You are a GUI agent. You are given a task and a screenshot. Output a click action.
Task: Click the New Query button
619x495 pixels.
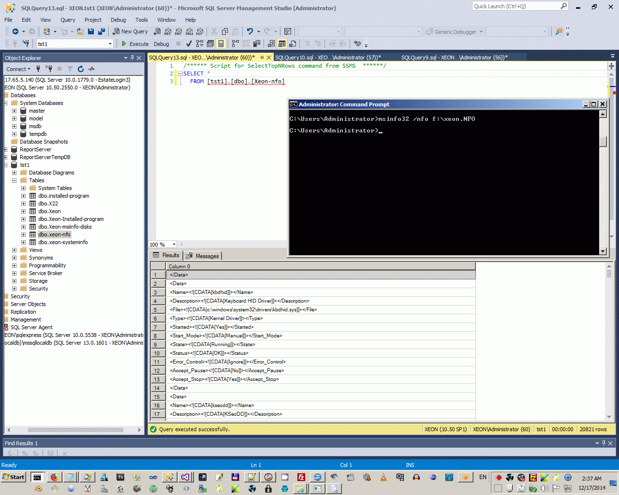131,31
